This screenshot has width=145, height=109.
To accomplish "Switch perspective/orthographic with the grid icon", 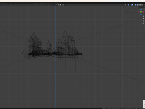I will [x=143, y=23].
